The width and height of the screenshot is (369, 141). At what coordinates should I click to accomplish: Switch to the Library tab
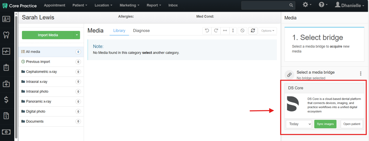click(x=119, y=31)
